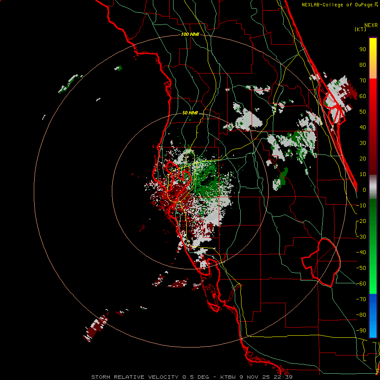Click the gray zero-velocity segment of the color bar
The width and height of the screenshot is (380, 380).
point(373,187)
